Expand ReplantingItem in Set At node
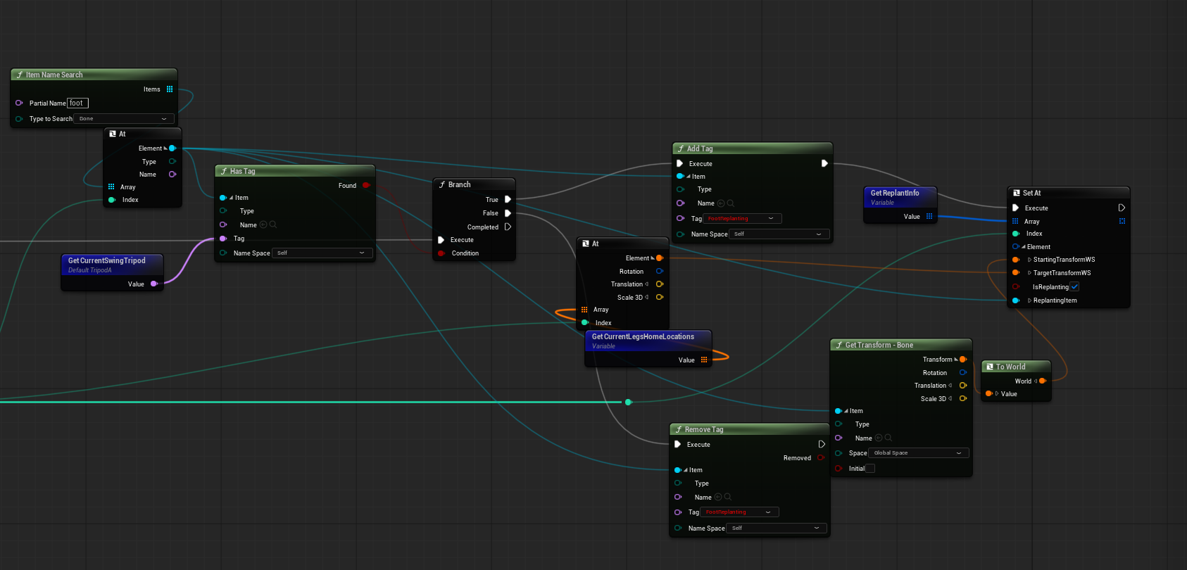This screenshot has width=1187, height=570. (1029, 300)
